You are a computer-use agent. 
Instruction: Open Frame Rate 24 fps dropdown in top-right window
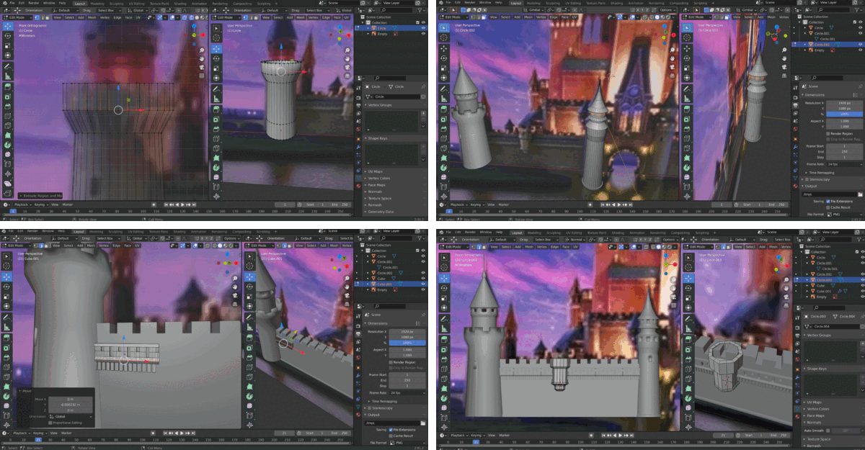(843, 163)
